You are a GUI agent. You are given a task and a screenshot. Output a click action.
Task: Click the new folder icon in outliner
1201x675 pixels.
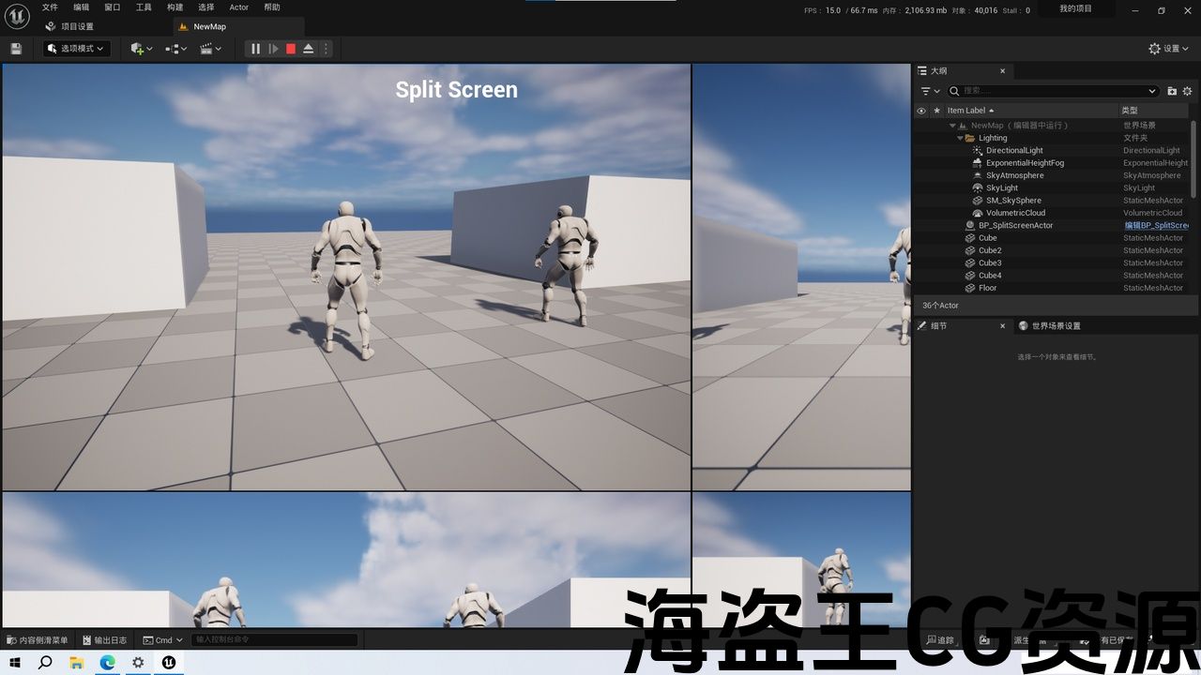[1172, 91]
